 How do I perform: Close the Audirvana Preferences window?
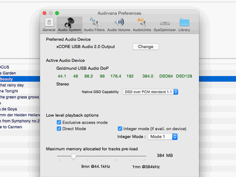click(x=44, y=13)
